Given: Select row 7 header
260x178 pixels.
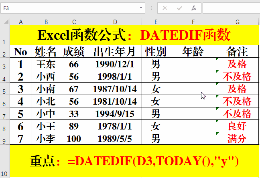Looking at the screenshot, I should (5, 113).
